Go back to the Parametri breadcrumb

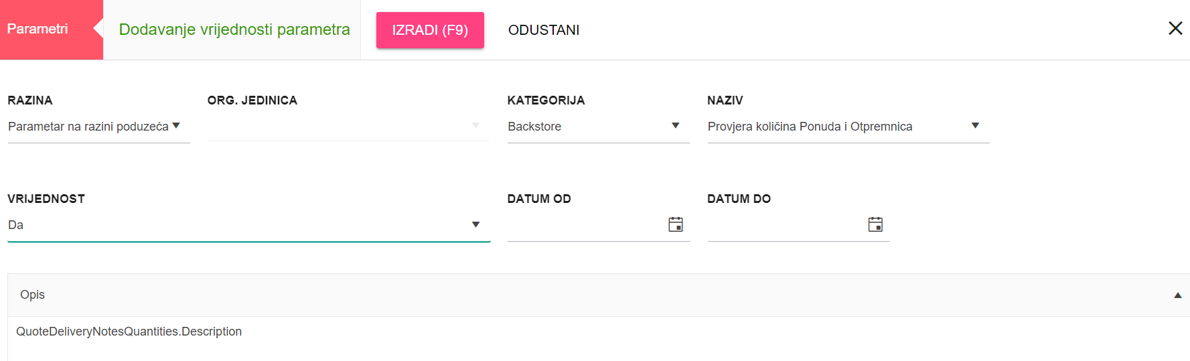point(38,29)
